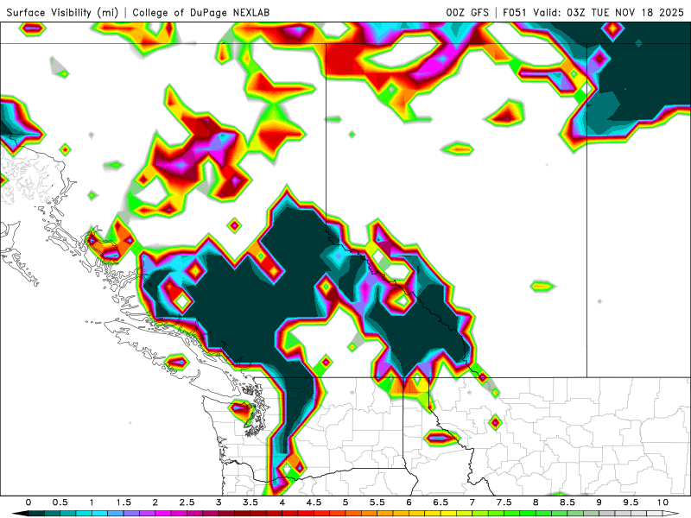Screen dimensions: 691x518
Task: Click the colorbar label "5.5"
Action: click(377, 502)
